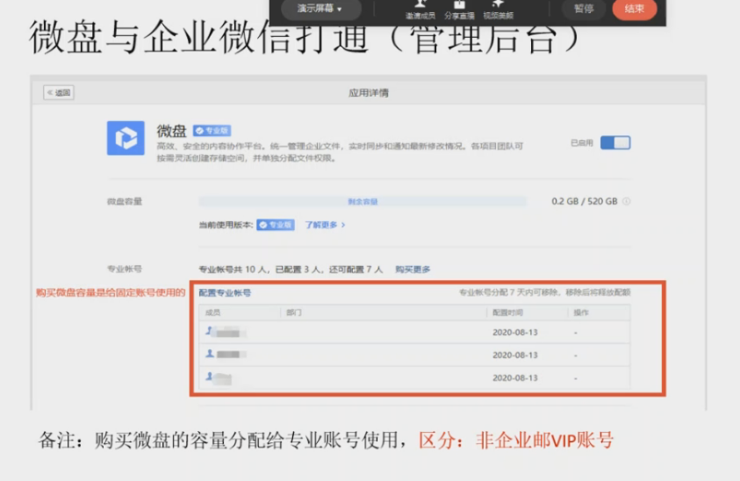The height and width of the screenshot is (481, 740).
Task: Click the info icon beside 520 GB
Action: [x=626, y=201]
